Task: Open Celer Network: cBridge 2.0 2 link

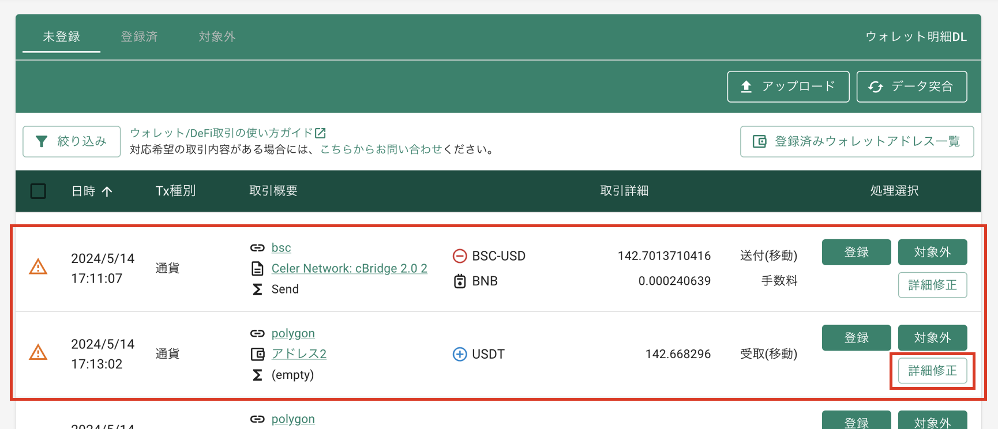Action: [x=349, y=268]
